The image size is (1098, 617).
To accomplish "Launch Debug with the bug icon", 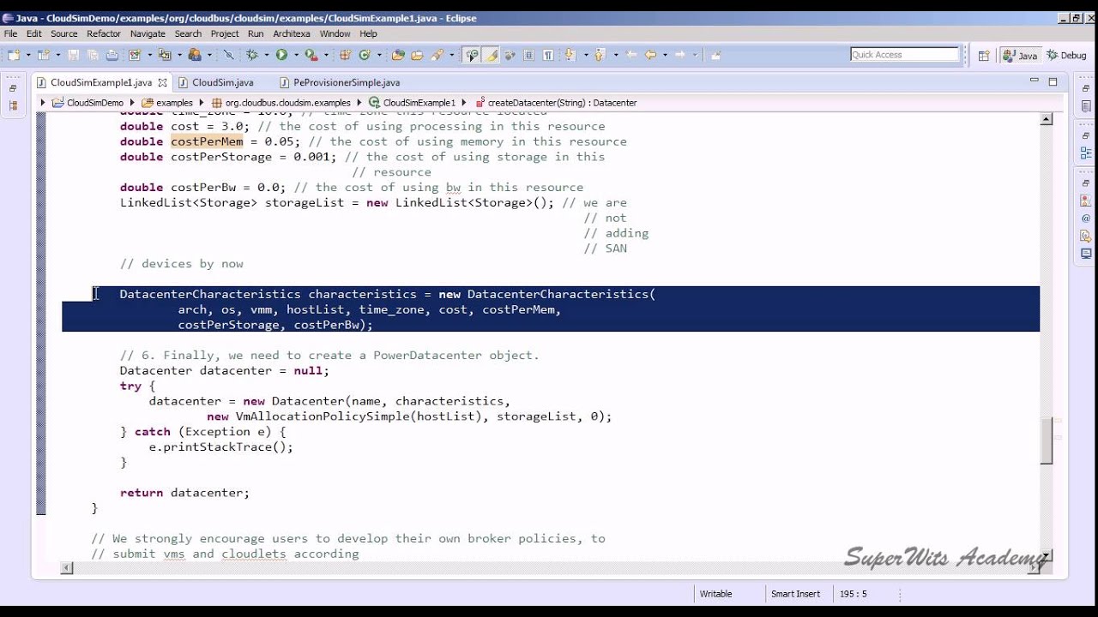I will click(x=252, y=55).
